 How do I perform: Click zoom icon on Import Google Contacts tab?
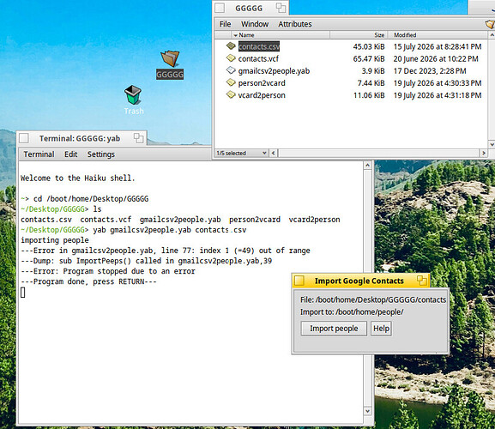click(422, 281)
